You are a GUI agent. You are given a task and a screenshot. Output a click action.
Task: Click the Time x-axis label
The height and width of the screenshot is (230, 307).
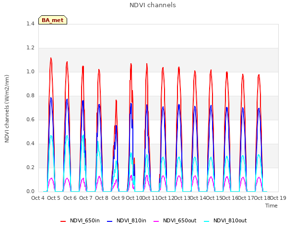(272, 206)
